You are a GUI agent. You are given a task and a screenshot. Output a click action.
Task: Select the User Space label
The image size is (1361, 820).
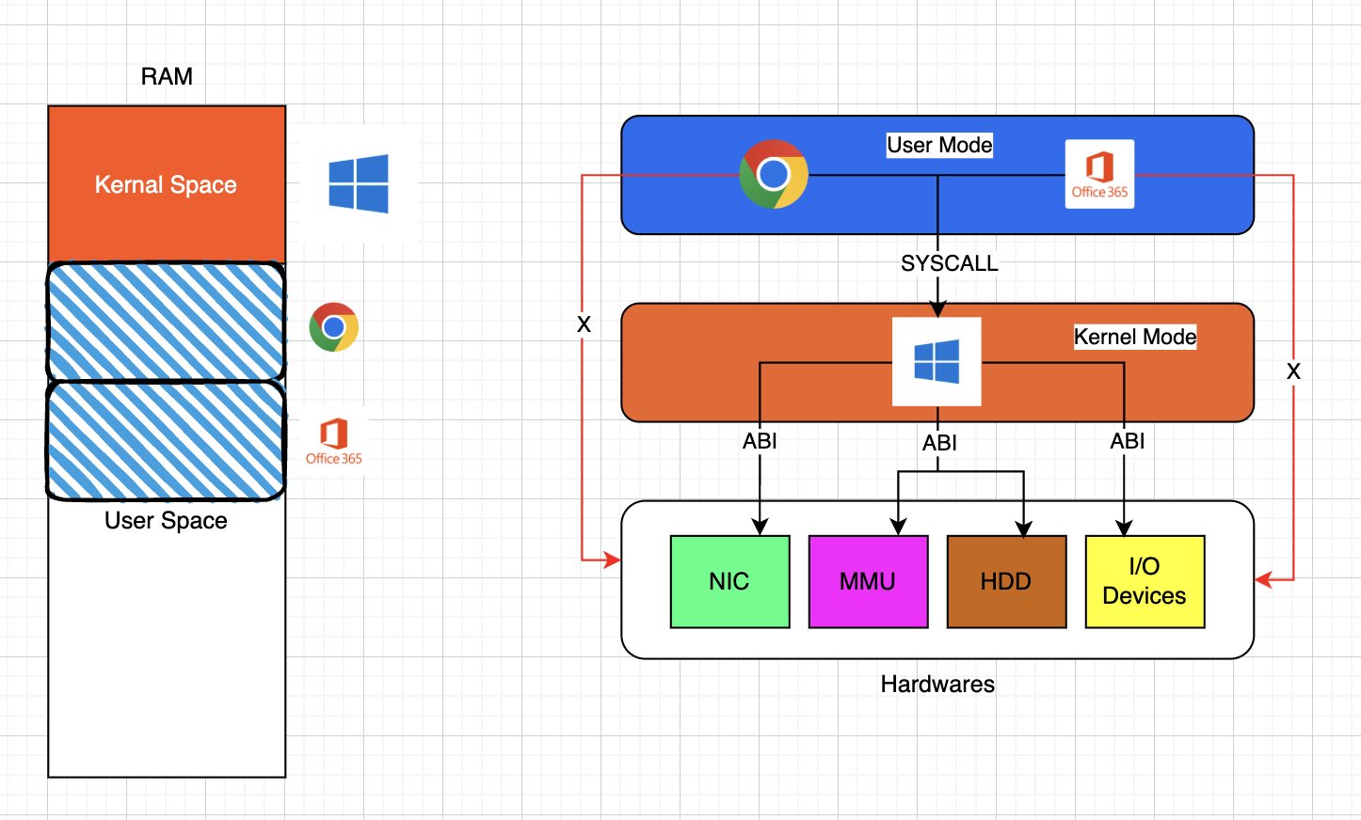(x=167, y=520)
